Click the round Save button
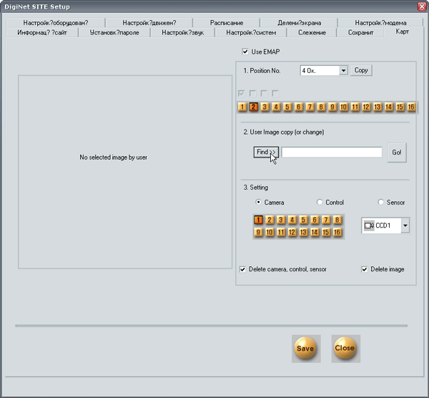 pyautogui.click(x=305, y=348)
